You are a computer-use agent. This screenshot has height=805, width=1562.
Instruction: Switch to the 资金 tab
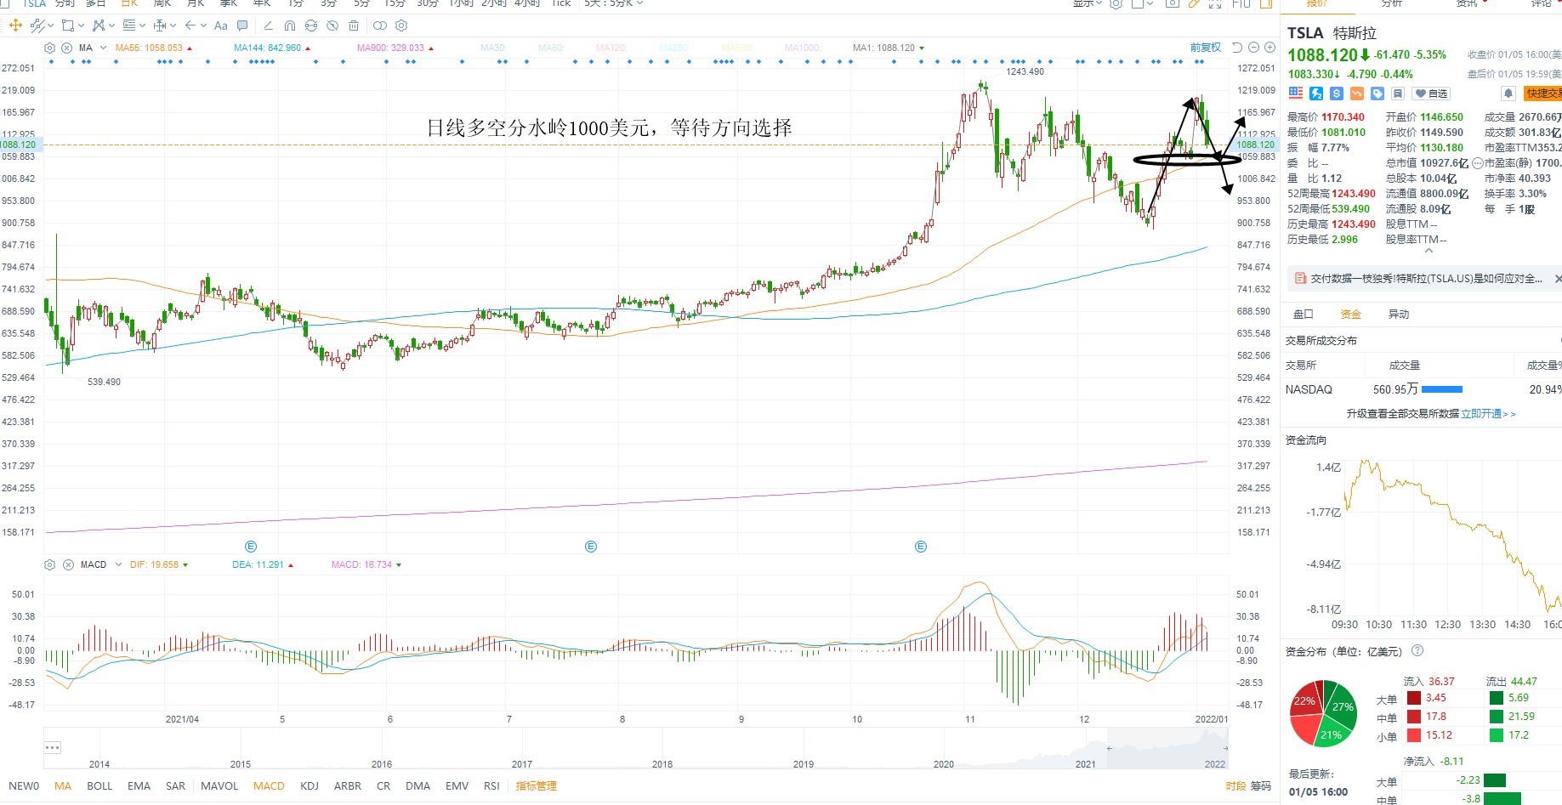[x=1350, y=315]
